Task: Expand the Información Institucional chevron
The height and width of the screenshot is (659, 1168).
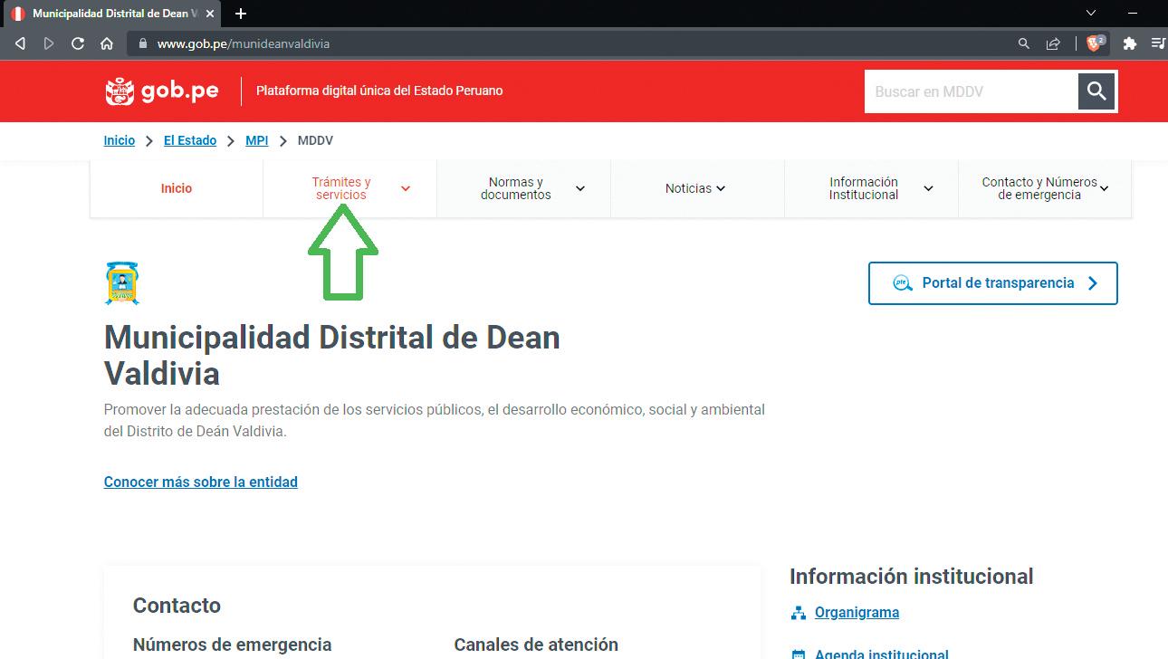Action: pos(928,188)
